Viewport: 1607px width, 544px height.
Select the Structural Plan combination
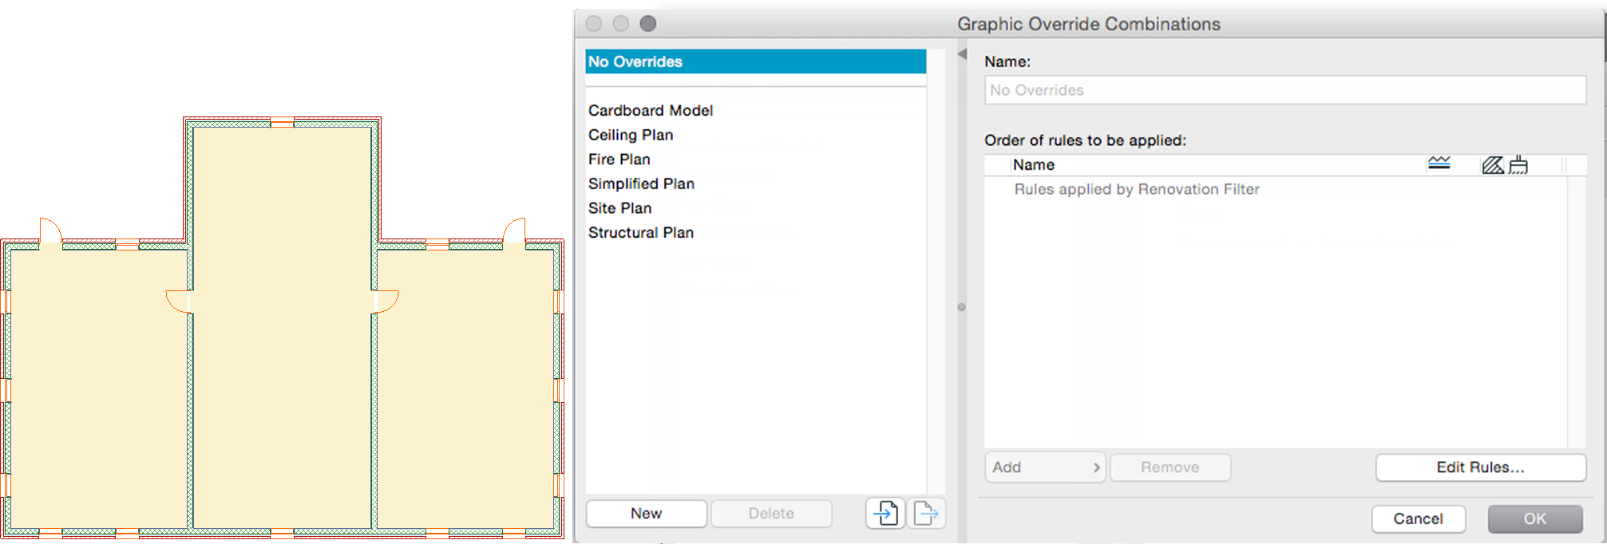click(641, 233)
